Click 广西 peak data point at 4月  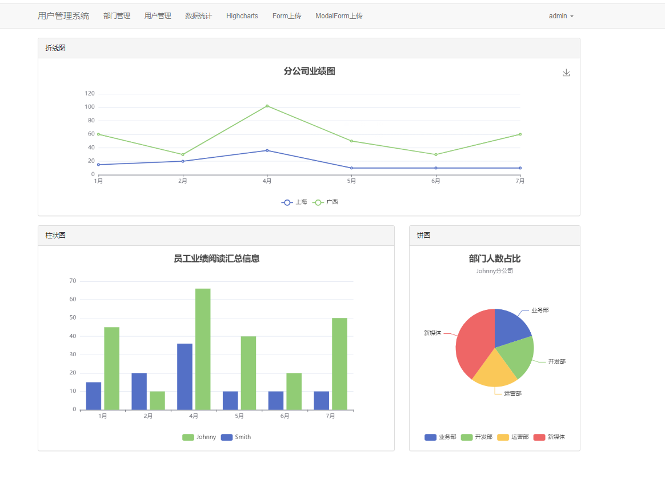[267, 106]
